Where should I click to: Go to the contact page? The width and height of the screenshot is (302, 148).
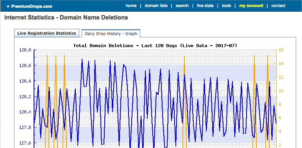point(278,5)
